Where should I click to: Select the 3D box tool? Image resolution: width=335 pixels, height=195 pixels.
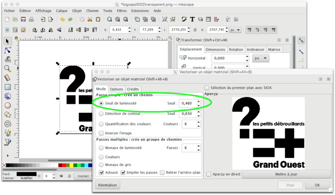[8, 96]
